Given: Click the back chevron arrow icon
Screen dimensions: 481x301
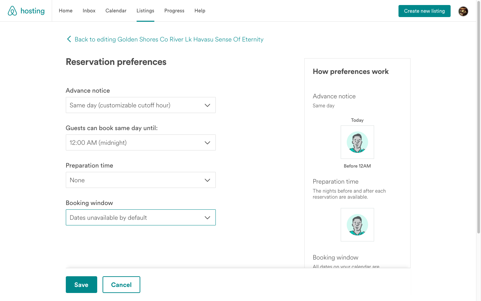Looking at the screenshot, I should click(x=69, y=39).
